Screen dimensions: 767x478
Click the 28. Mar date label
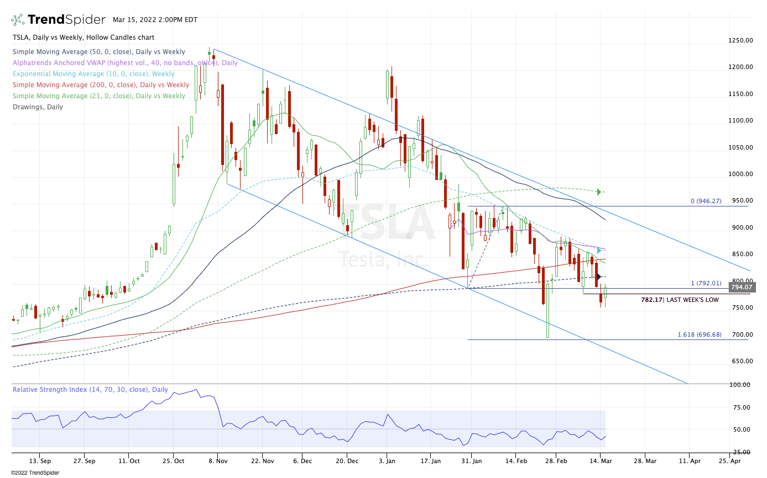pyautogui.click(x=644, y=460)
